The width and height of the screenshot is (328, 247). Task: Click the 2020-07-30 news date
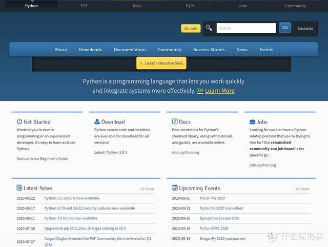coord(26,229)
